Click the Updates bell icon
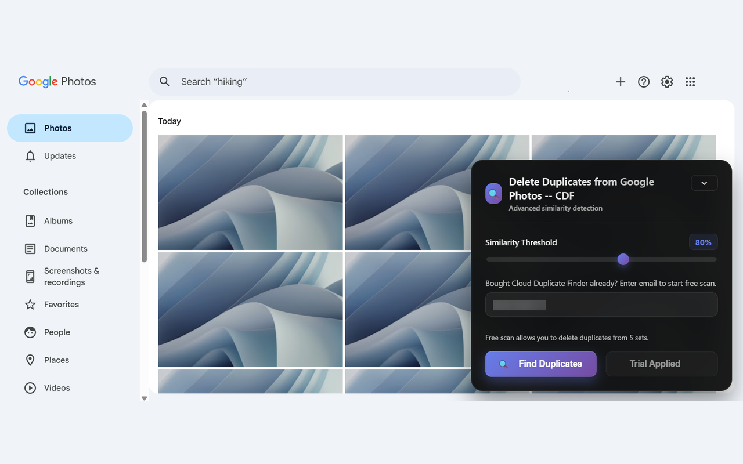This screenshot has height=464, width=743. point(30,156)
